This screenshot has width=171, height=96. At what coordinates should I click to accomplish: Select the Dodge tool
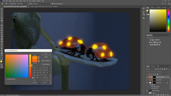click(2, 42)
